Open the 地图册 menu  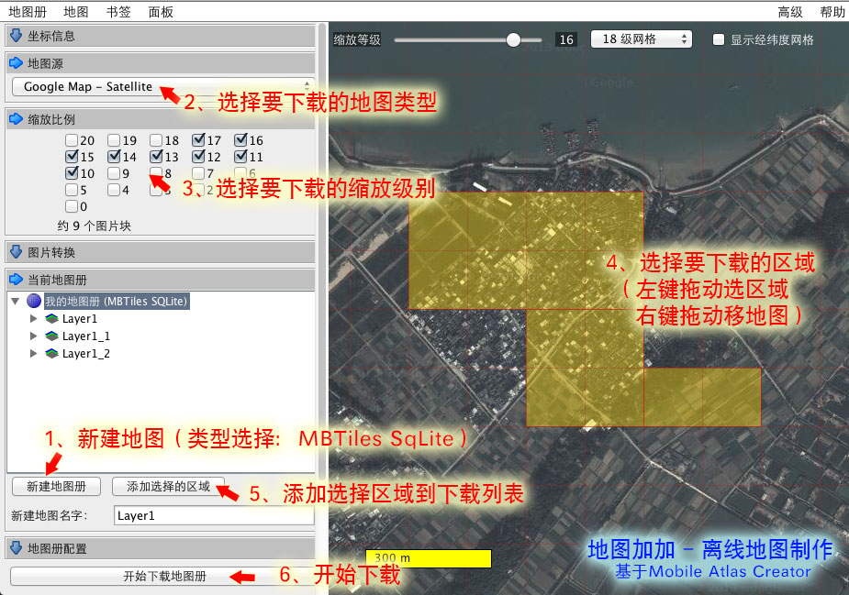click(28, 11)
